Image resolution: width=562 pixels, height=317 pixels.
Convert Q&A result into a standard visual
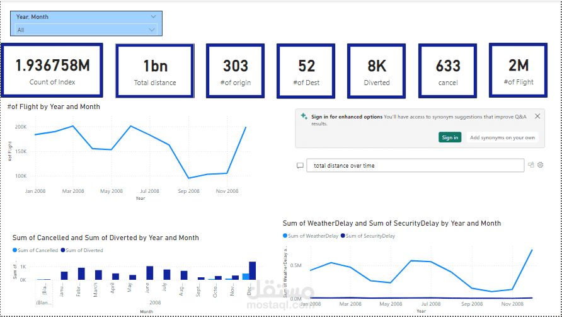[x=531, y=165]
